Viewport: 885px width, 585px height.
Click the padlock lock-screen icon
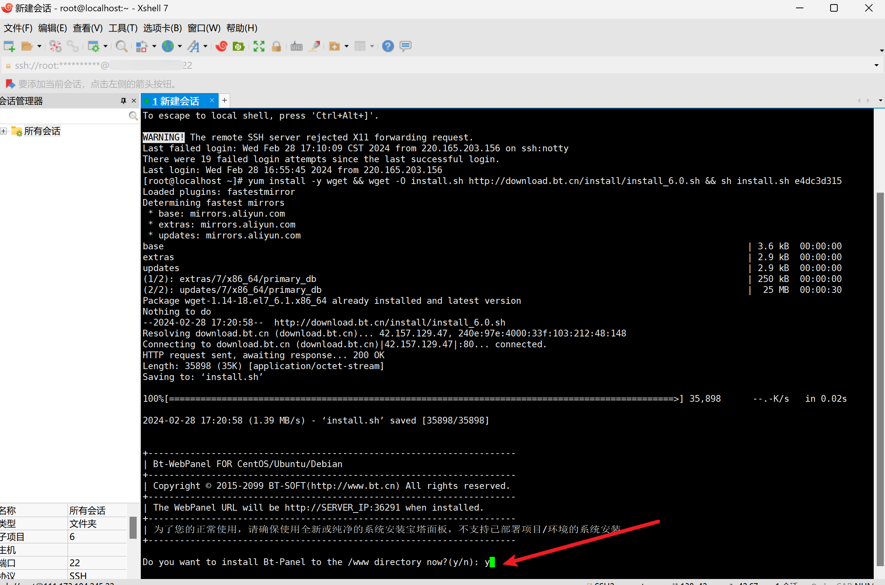coord(276,46)
